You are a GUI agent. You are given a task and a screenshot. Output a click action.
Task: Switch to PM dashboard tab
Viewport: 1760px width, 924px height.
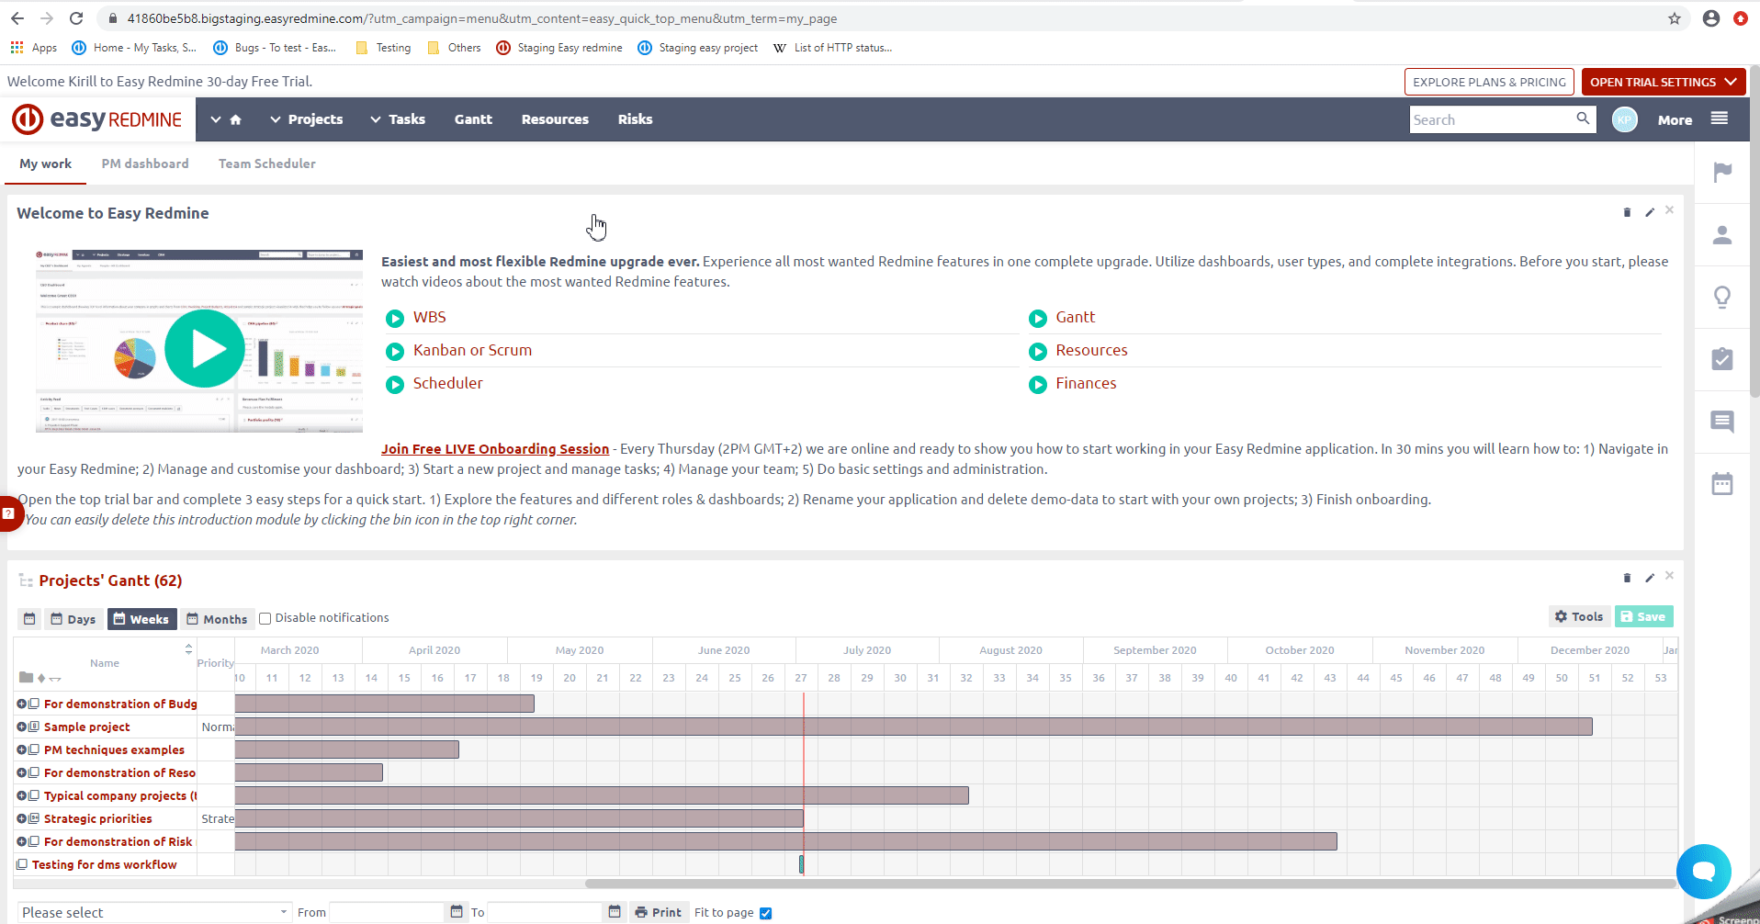(145, 163)
